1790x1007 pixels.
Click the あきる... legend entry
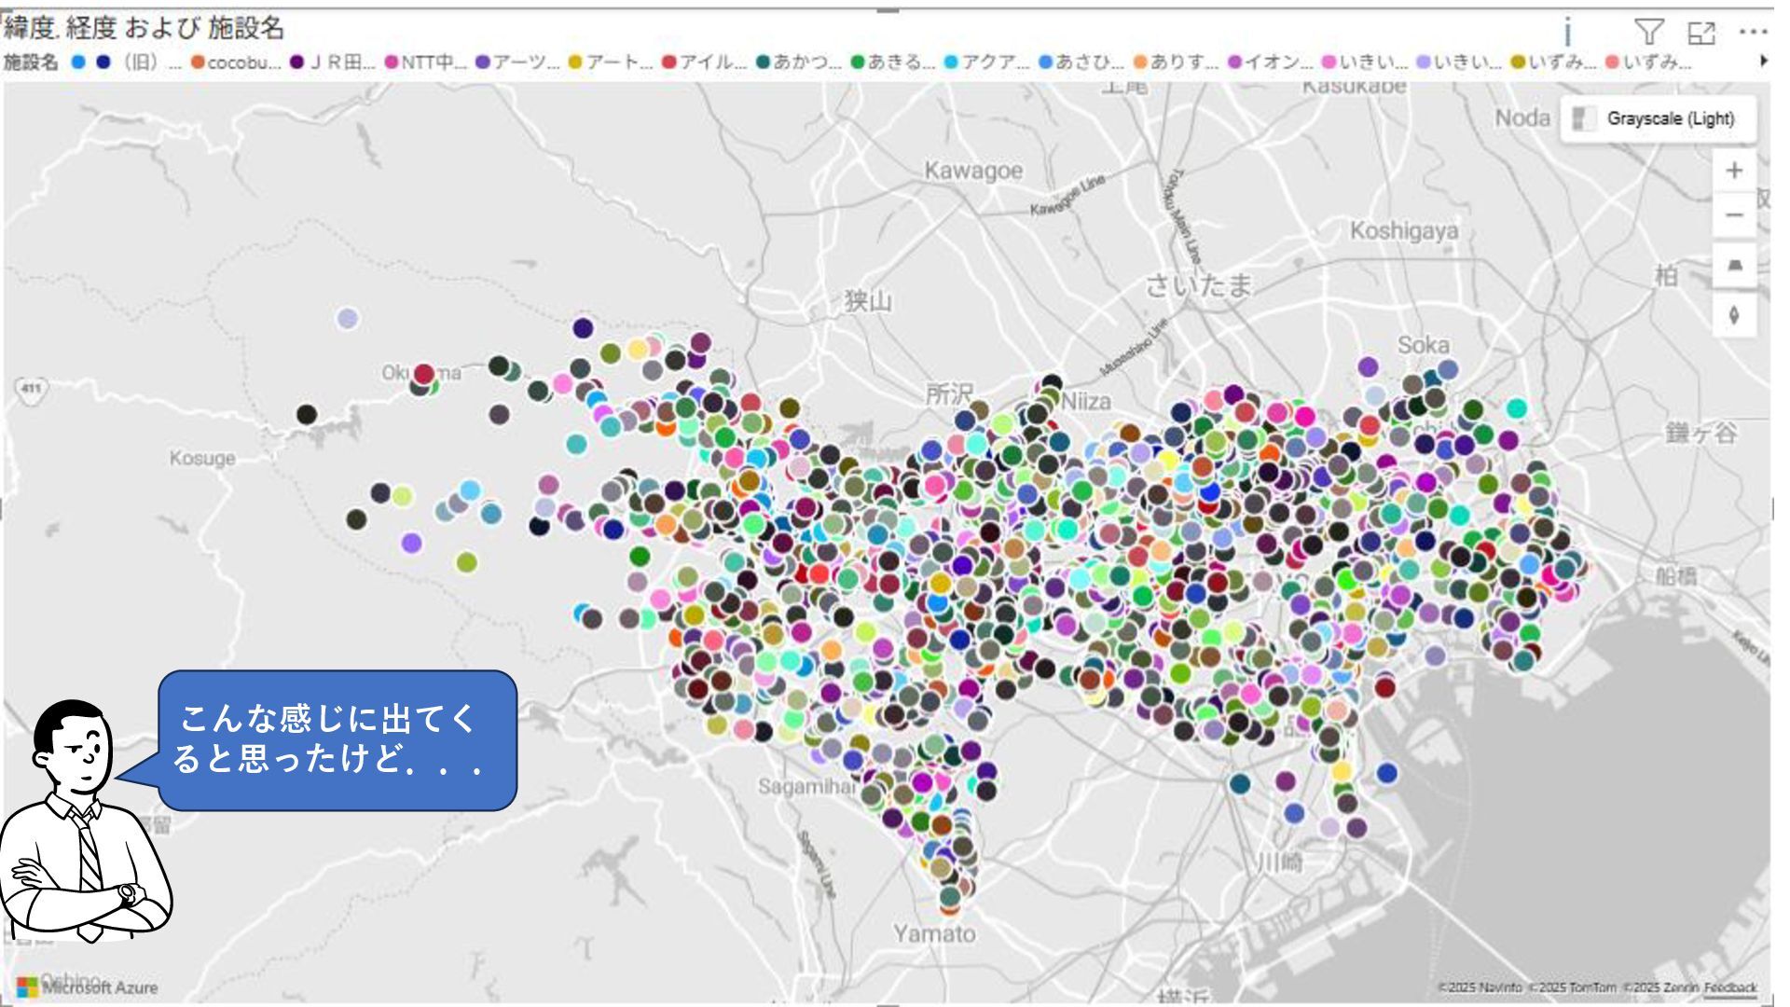coord(898,62)
